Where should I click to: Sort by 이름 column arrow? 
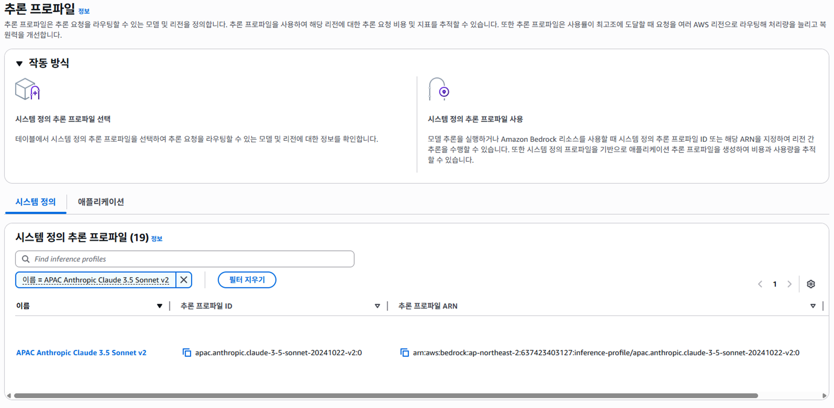(159, 306)
